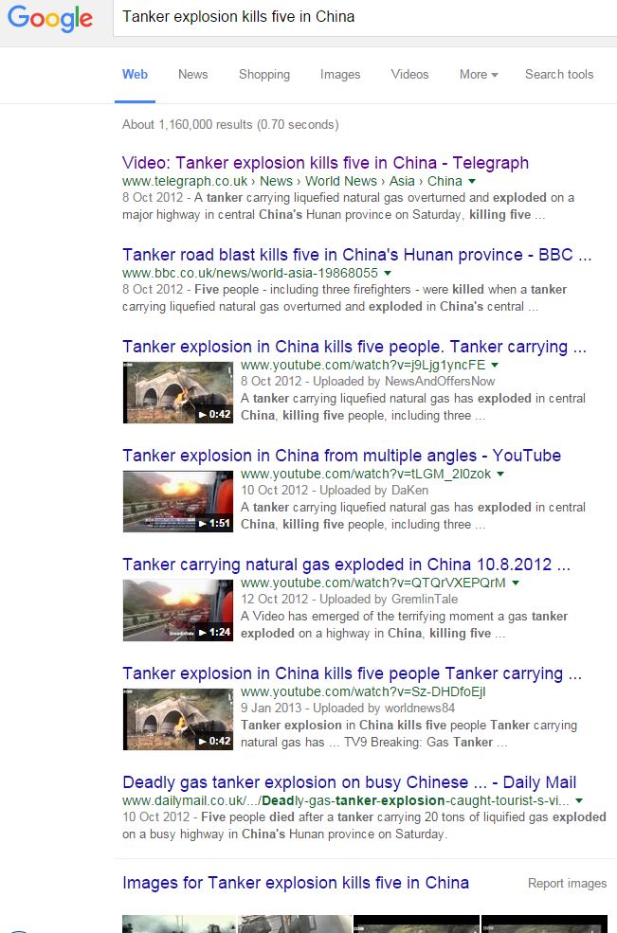Open the Telegraph video result link
The width and height of the screenshot is (617, 933).
(x=325, y=163)
